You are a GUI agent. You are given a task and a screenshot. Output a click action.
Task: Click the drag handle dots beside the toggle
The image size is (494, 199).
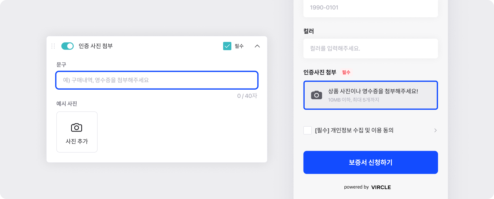tap(53, 46)
